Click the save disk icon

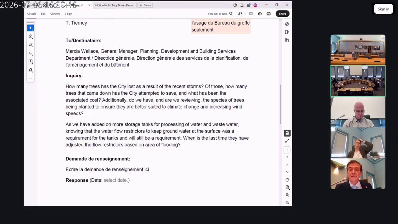[251, 14]
